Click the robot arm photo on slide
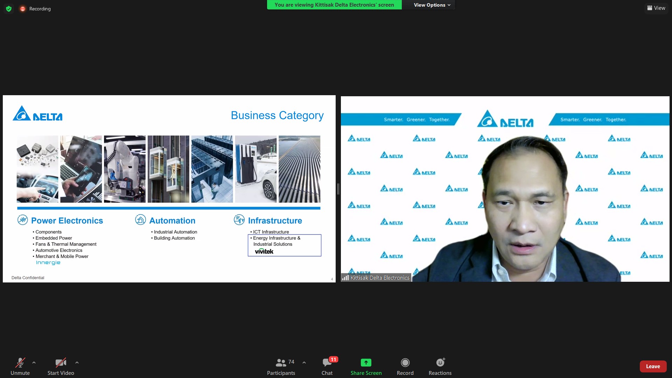This screenshot has width=672, height=378. click(125, 169)
